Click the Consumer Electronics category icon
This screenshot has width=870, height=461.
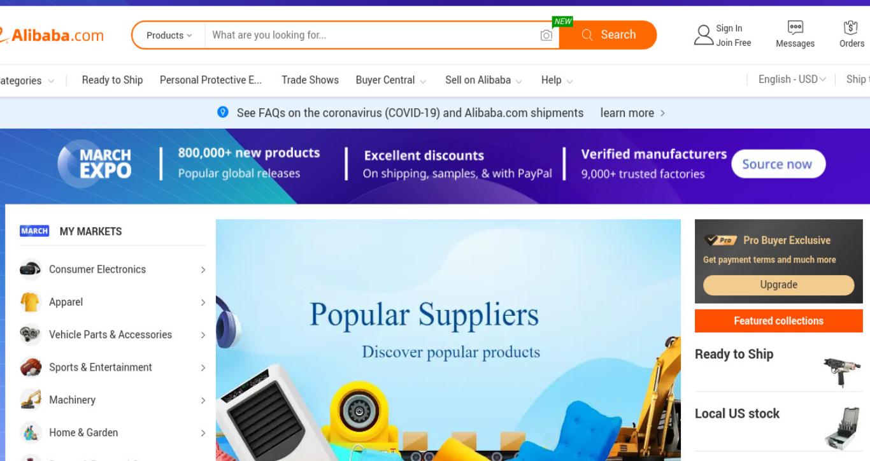click(30, 269)
